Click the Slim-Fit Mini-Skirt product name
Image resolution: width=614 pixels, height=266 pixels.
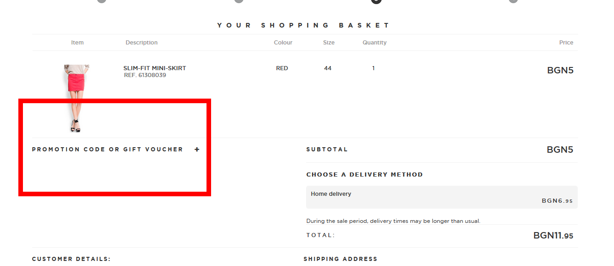point(155,68)
